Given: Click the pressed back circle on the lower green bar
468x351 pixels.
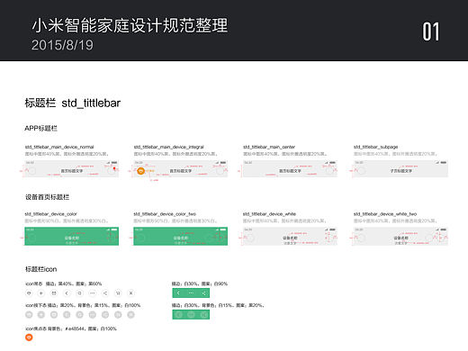Looking at the screenshot, I should pos(178,314).
